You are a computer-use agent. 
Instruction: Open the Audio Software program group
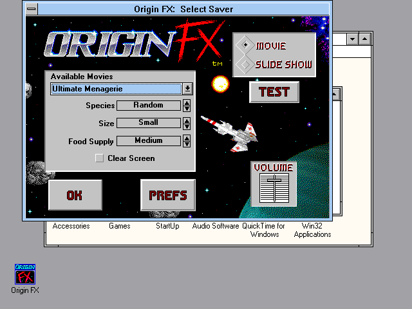coord(216,226)
